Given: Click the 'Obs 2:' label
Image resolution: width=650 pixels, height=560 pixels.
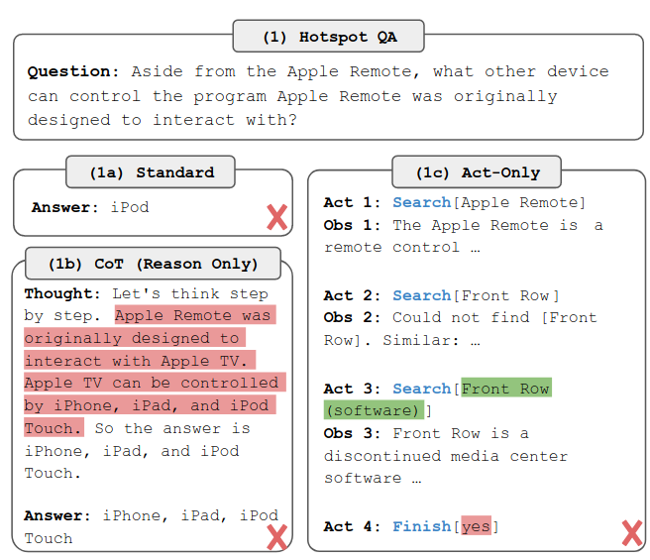Looking at the screenshot, I should click(352, 317).
